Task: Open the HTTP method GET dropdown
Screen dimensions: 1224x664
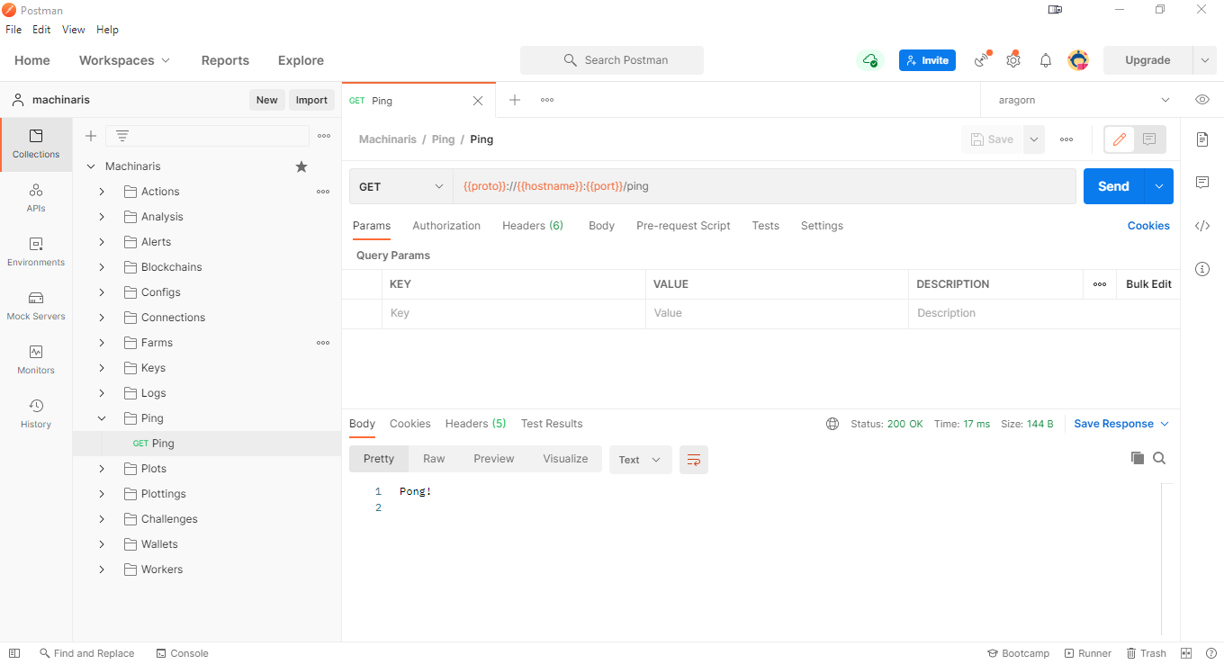Action: click(401, 186)
